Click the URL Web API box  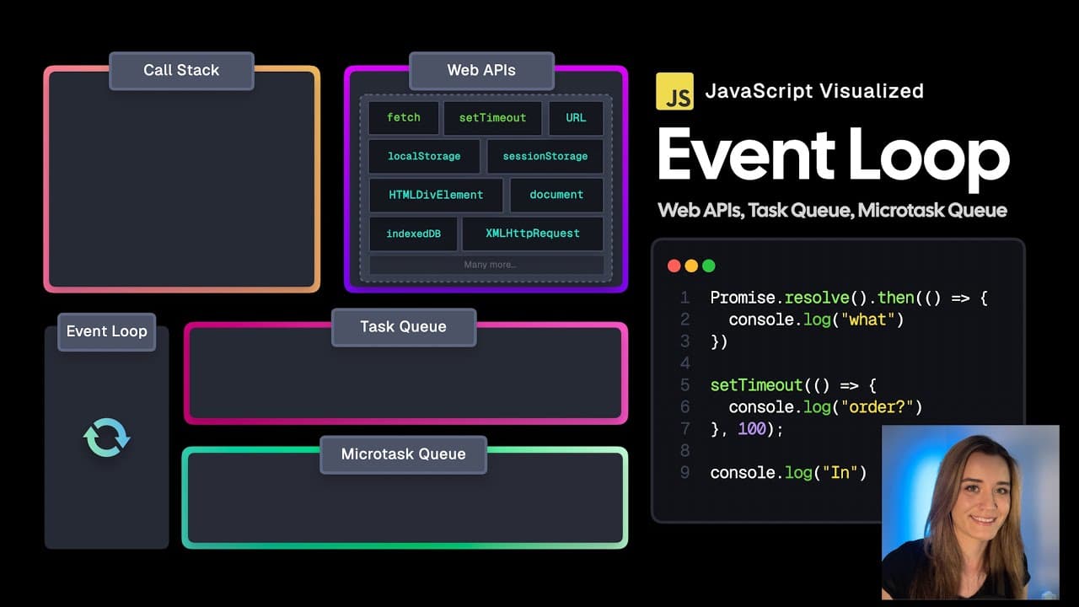576,118
